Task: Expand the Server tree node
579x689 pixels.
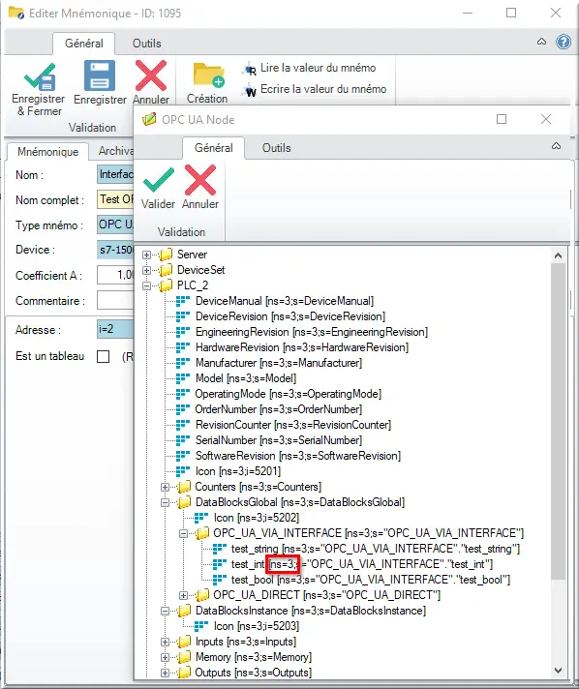Action: [x=147, y=255]
